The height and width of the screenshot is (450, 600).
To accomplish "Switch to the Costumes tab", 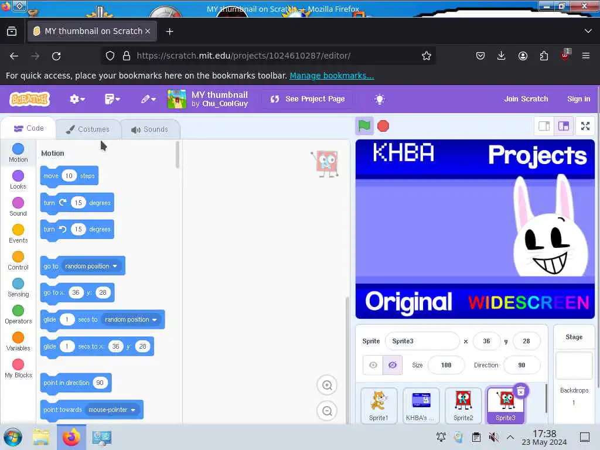I will point(88,129).
